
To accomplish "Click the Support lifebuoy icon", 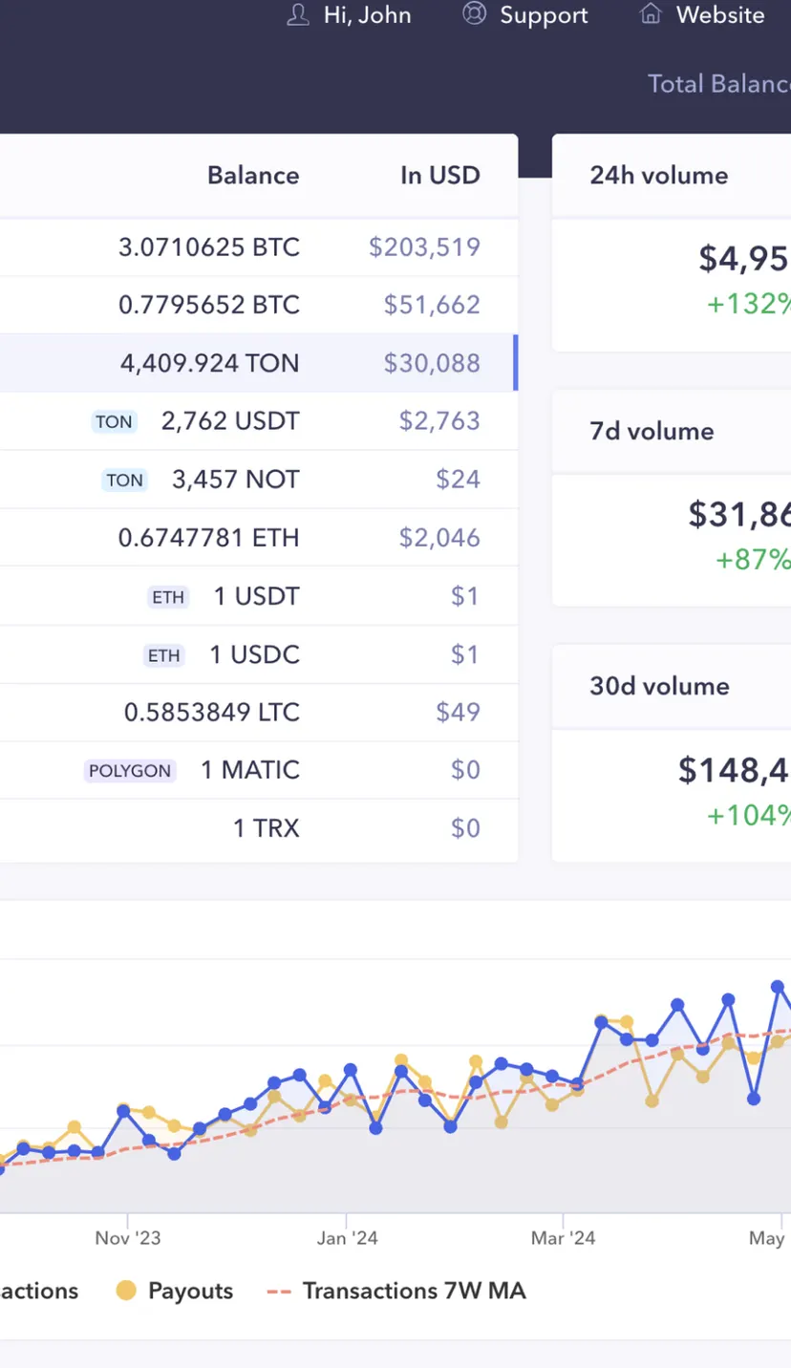I will [x=474, y=14].
